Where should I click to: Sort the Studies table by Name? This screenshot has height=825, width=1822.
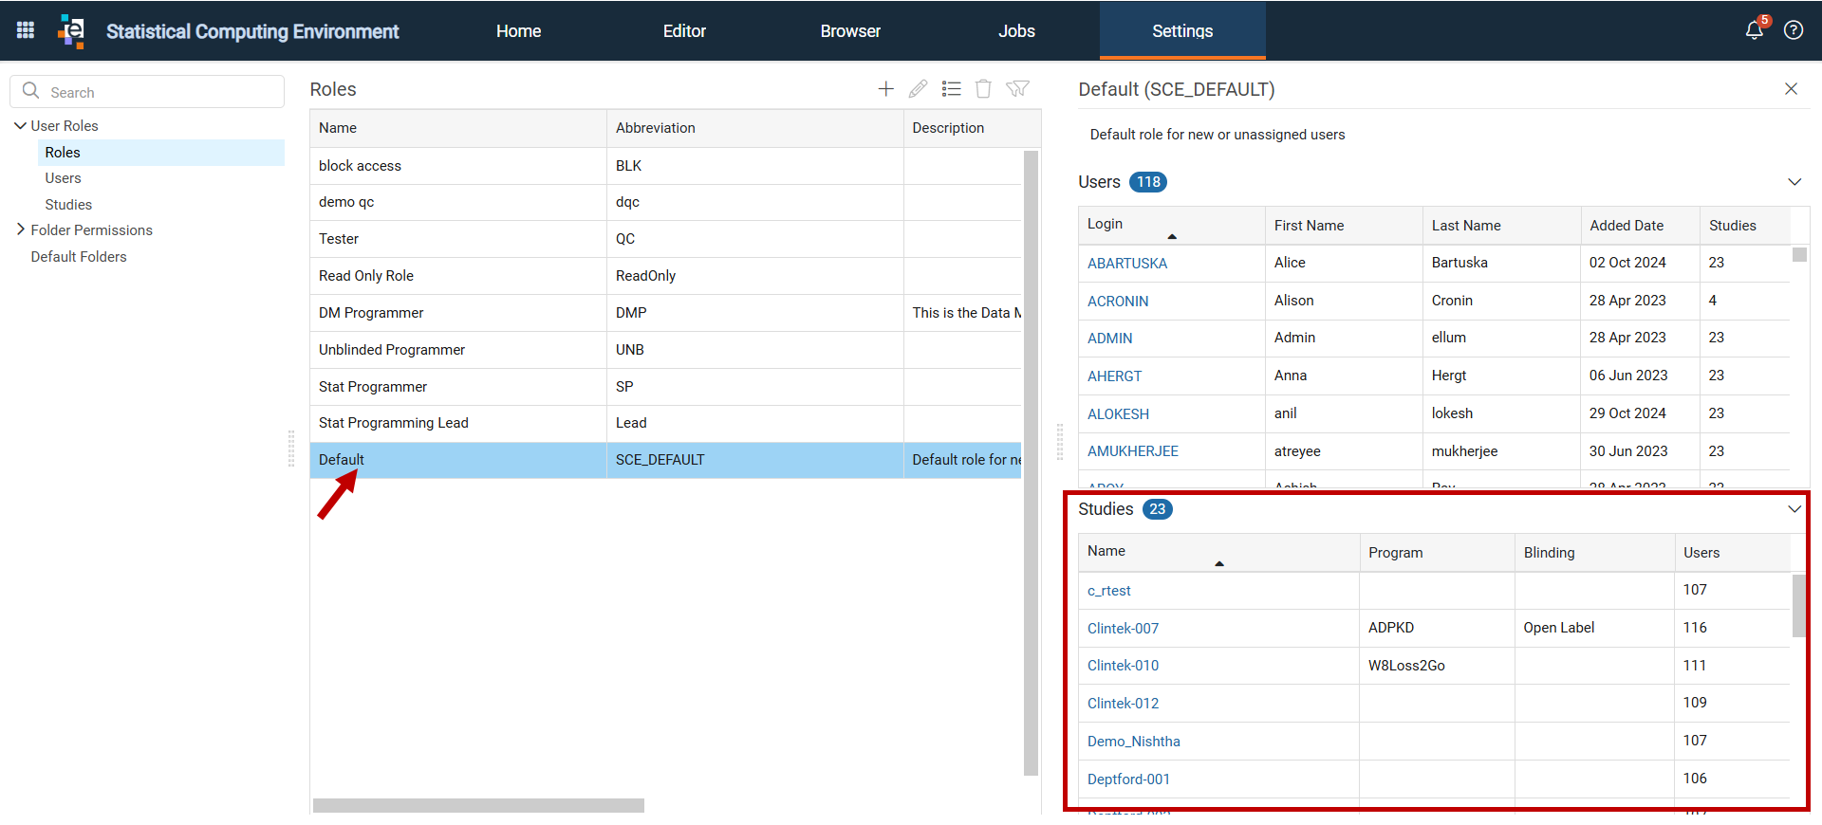1218,552
